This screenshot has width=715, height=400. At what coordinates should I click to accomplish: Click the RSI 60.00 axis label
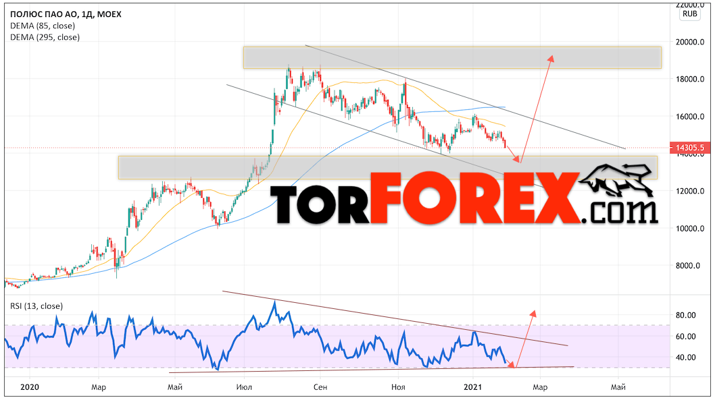pyautogui.click(x=685, y=337)
